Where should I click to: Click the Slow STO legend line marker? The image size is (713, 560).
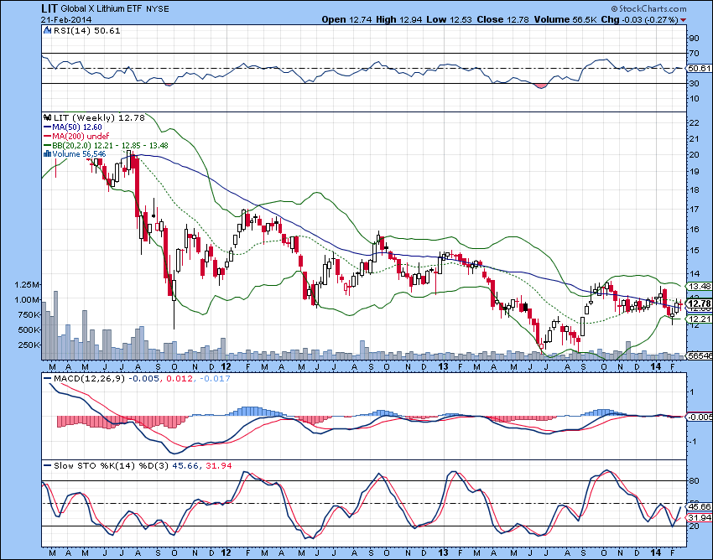click(47, 466)
